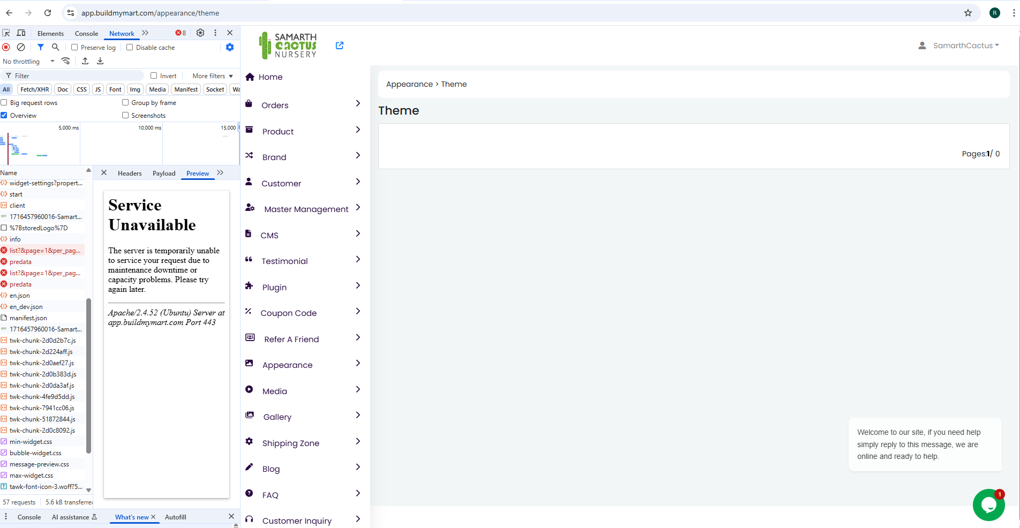
Task: Open the chat widget bubble
Action: [989, 505]
